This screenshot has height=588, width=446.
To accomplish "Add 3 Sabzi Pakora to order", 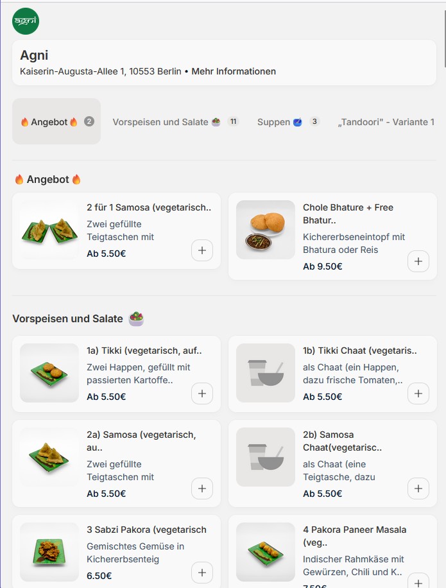I will 202,572.
